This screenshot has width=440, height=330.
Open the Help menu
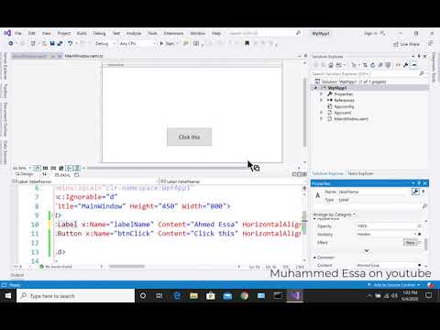coord(216,33)
